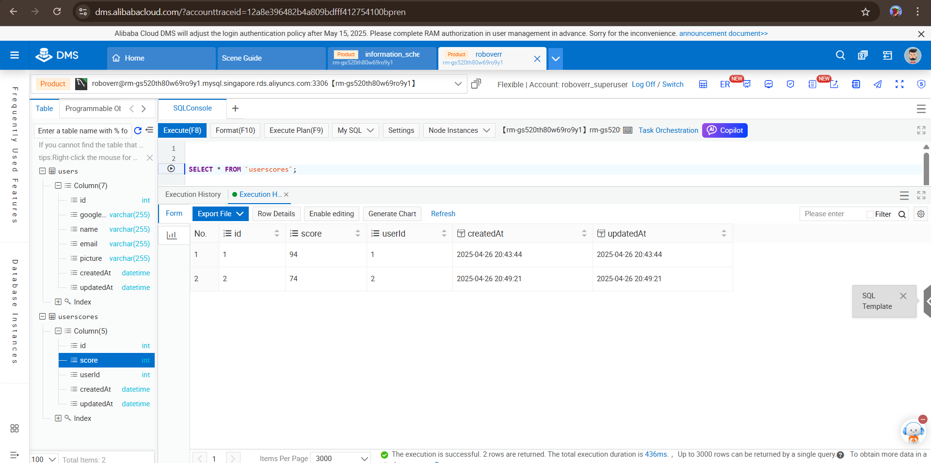Open the database instance selector dropdown
The image size is (931, 463).
pyautogui.click(x=458, y=84)
